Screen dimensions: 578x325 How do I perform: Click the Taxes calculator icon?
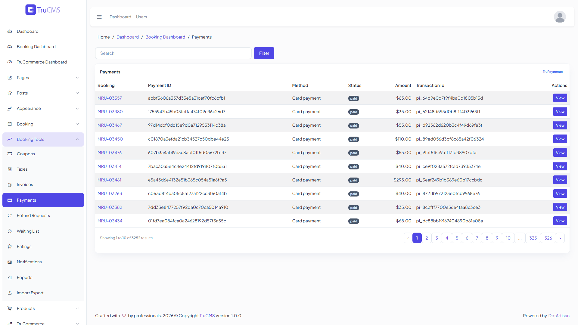tap(10, 169)
